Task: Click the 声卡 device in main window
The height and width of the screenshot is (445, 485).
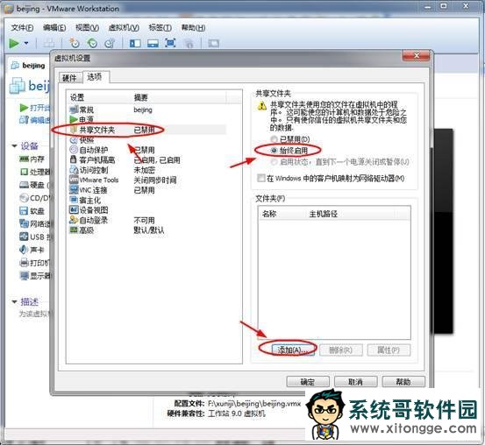Action: click(x=32, y=250)
